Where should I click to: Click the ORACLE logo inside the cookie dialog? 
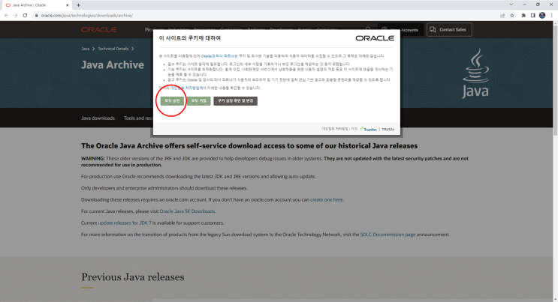tap(375, 38)
